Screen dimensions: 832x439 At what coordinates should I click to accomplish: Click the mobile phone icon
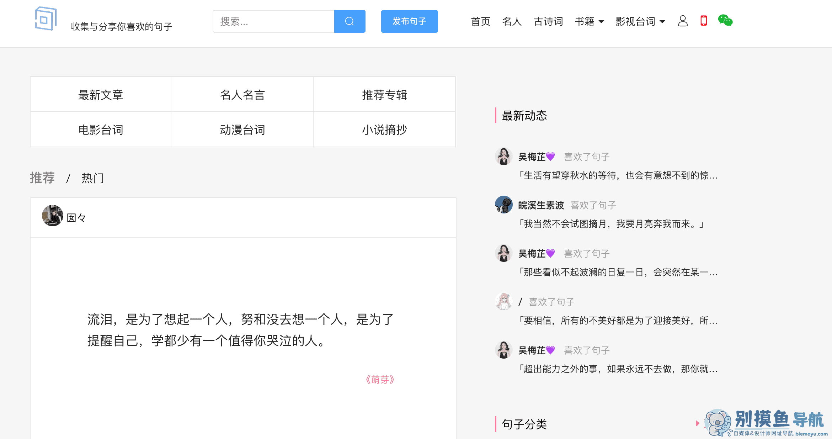[x=703, y=21]
